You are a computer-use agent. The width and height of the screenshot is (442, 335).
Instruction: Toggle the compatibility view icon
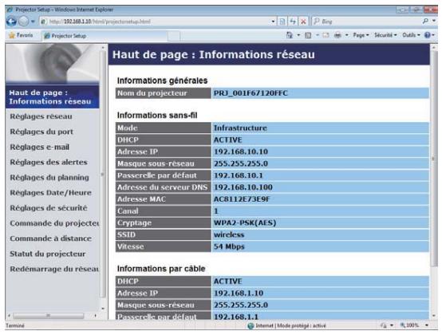click(x=282, y=22)
